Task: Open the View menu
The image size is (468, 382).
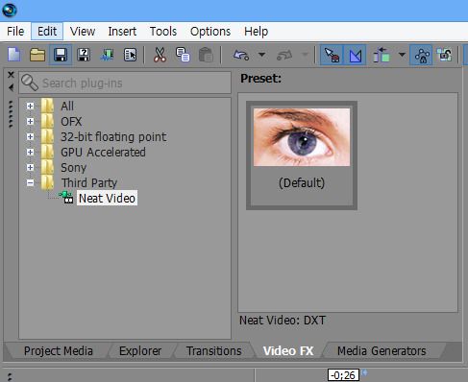Action: point(83,32)
